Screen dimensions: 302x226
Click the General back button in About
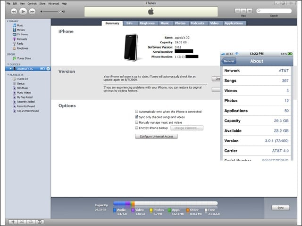[x=229, y=61]
